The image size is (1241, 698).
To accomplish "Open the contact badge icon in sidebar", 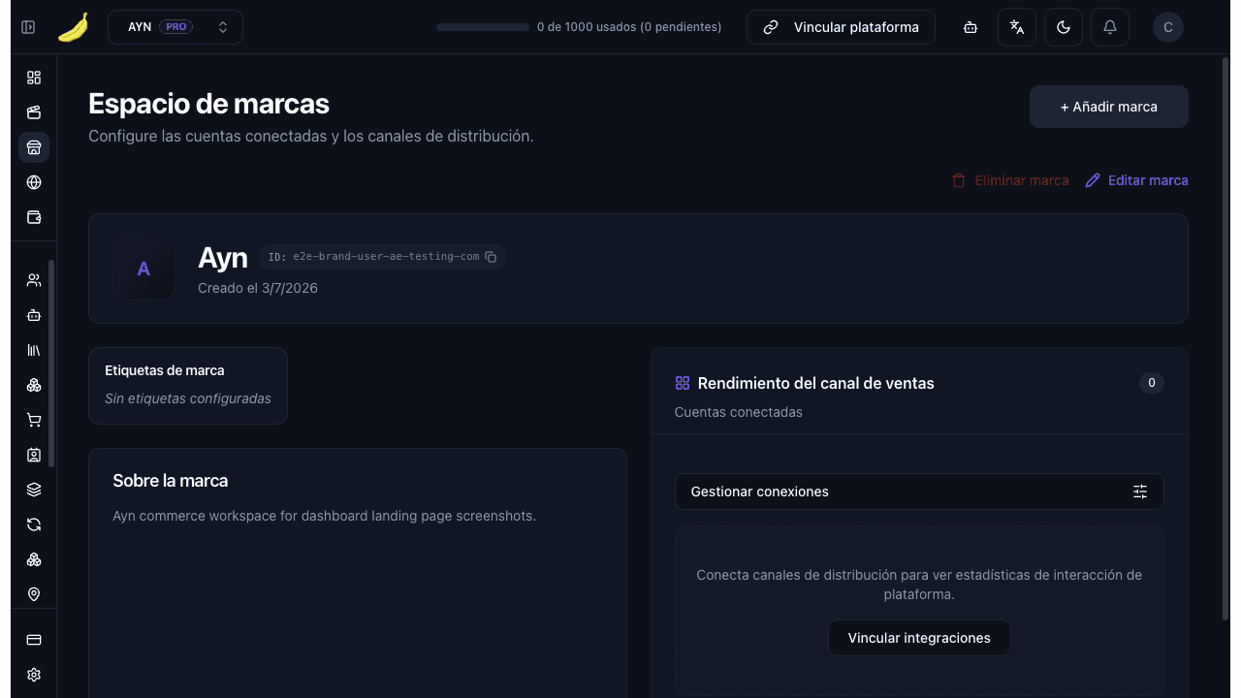I will (34, 455).
